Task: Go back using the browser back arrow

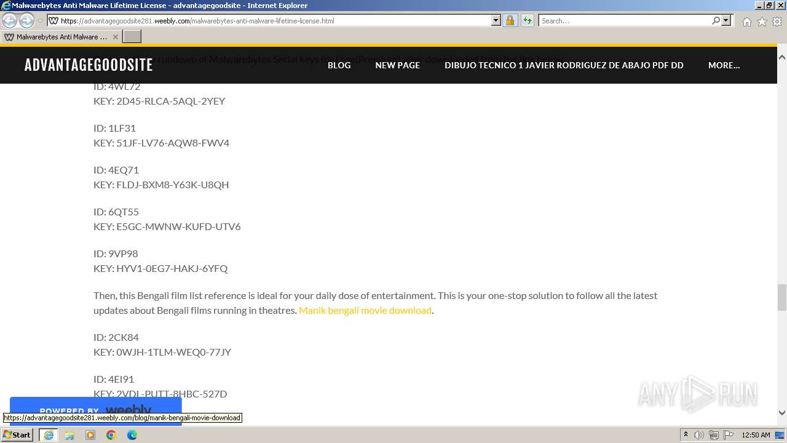Action: tap(10, 20)
